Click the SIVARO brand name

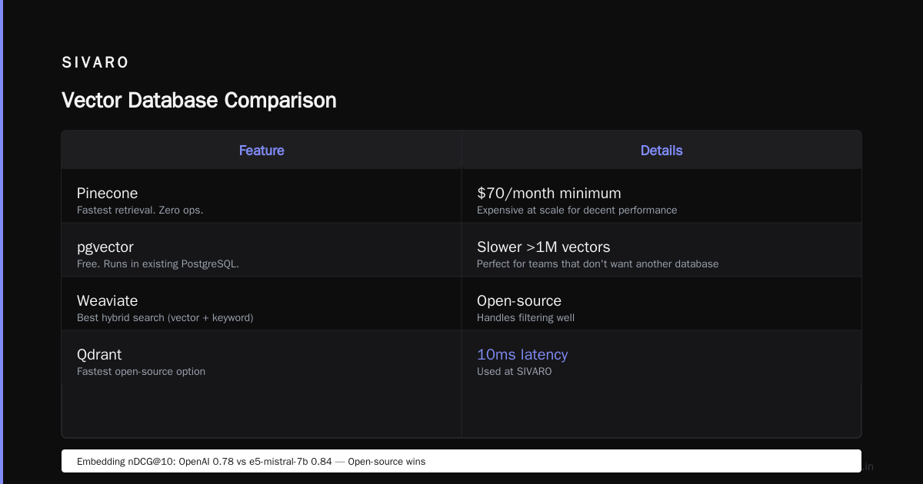[x=95, y=62]
